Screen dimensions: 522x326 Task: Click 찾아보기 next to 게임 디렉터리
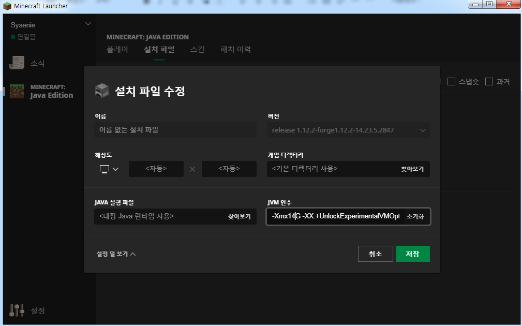pyautogui.click(x=412, y=169)
